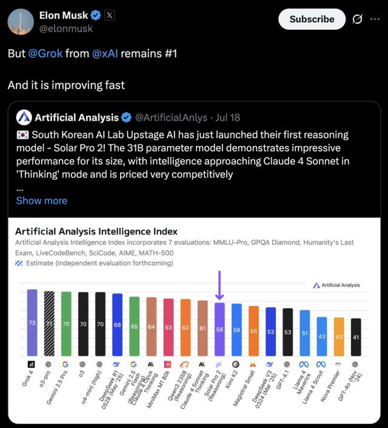
Task: Click the Artificial Analysis Intelligence Index chart title
Action: point(96,231)
